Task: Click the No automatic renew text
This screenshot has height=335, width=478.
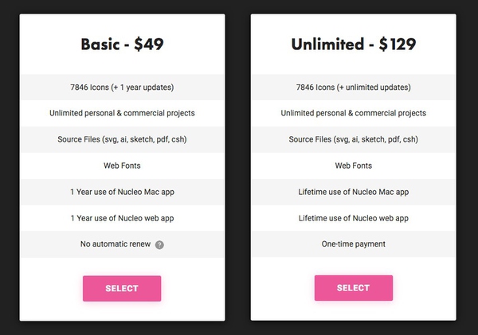Action: (x=116, y=244)
